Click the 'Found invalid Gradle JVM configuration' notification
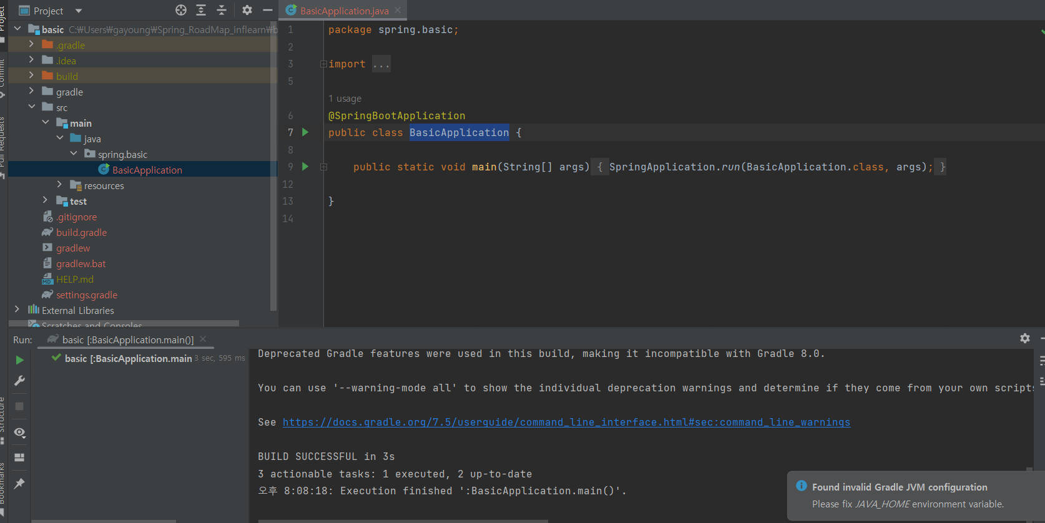 pyautogui.click(x=916, y=496)
